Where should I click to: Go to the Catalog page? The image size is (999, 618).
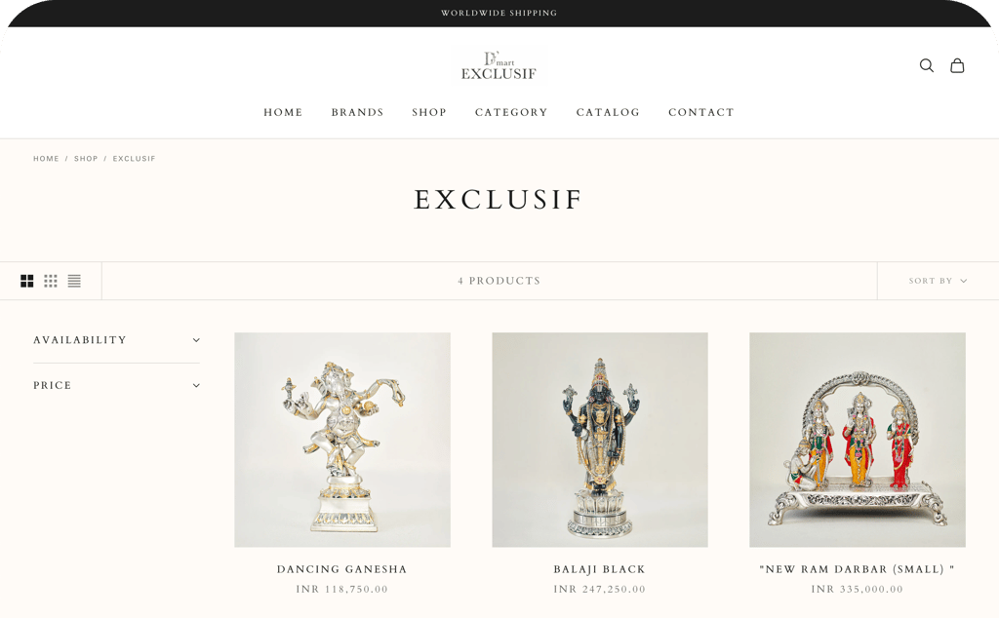pos(608,112)
